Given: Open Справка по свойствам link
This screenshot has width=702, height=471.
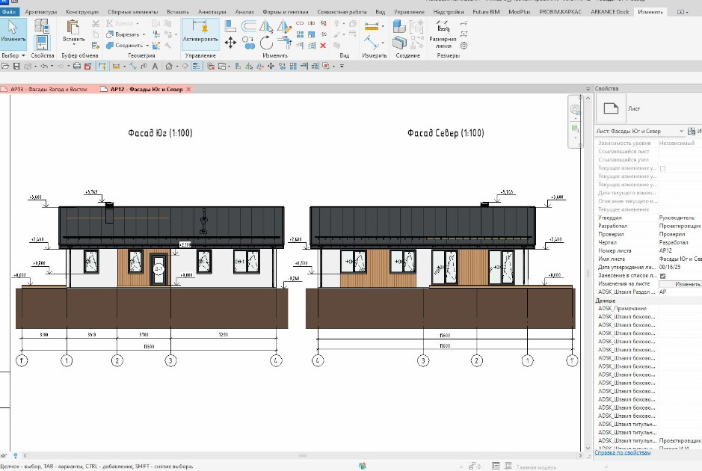Looking at the screenshot, I should point(622,452).
